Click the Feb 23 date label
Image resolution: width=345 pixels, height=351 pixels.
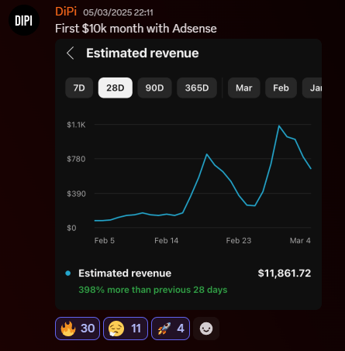[x=239, y=240]
